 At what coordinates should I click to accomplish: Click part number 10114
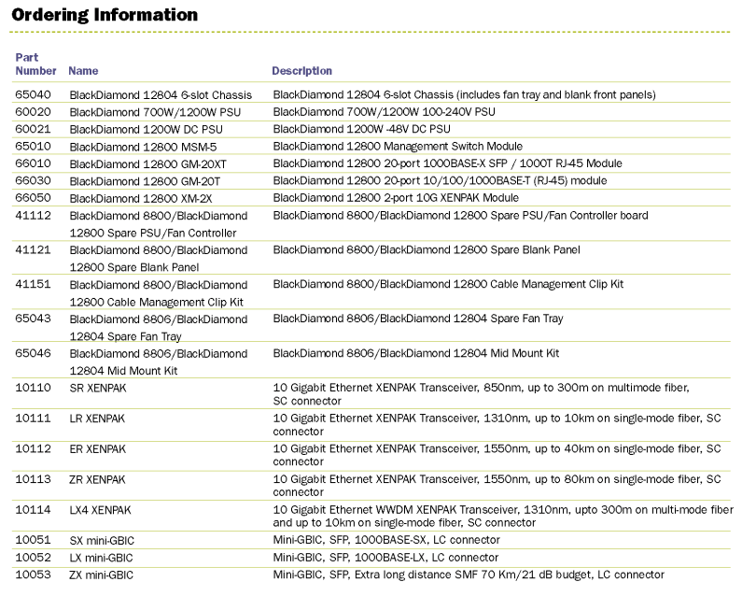(x=33, y=510)
